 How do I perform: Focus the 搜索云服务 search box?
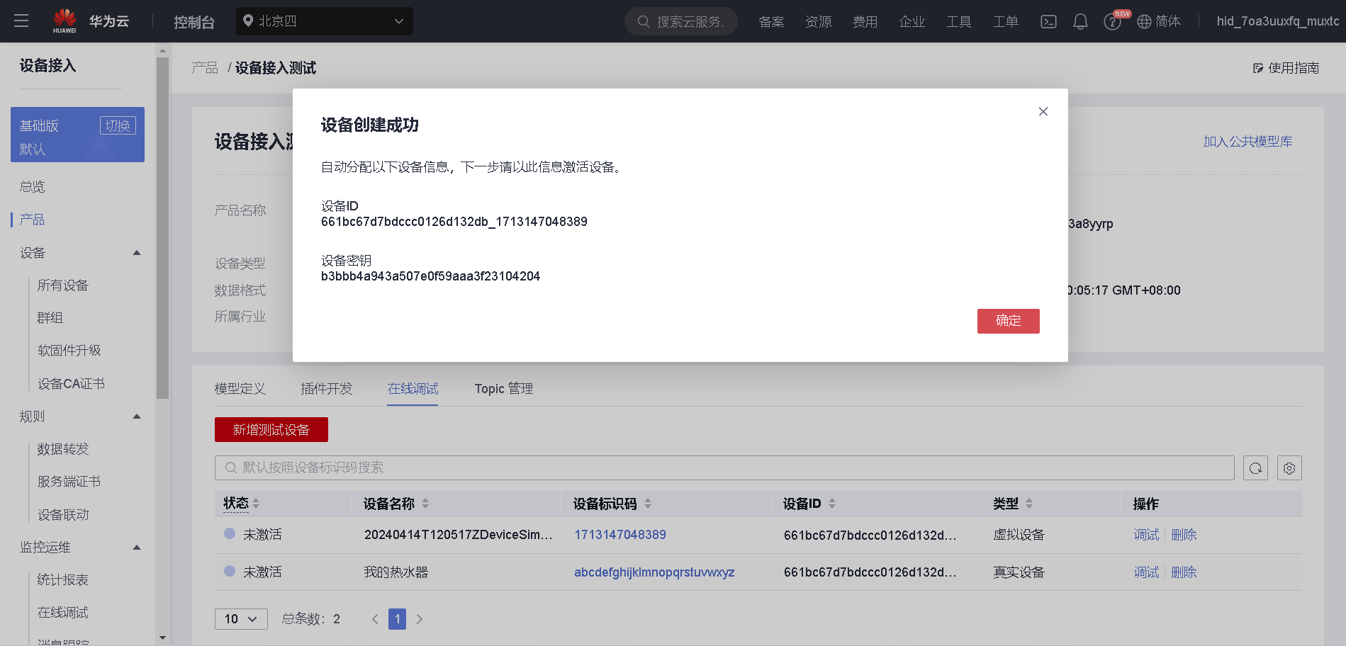click(x=681, y=21)
